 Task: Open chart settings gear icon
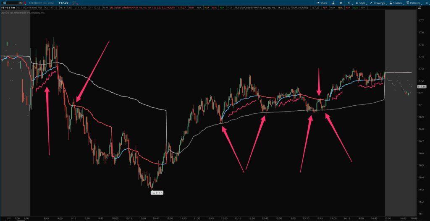pyautogui.click(x=341, y=3)
